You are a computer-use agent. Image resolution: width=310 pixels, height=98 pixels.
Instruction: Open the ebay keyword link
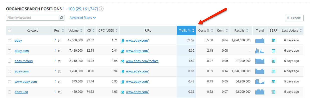18,41
